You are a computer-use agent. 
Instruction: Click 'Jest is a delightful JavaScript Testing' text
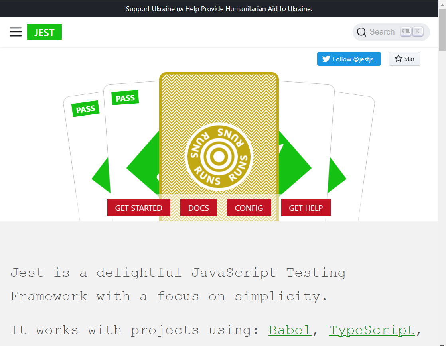pos(178,273)
